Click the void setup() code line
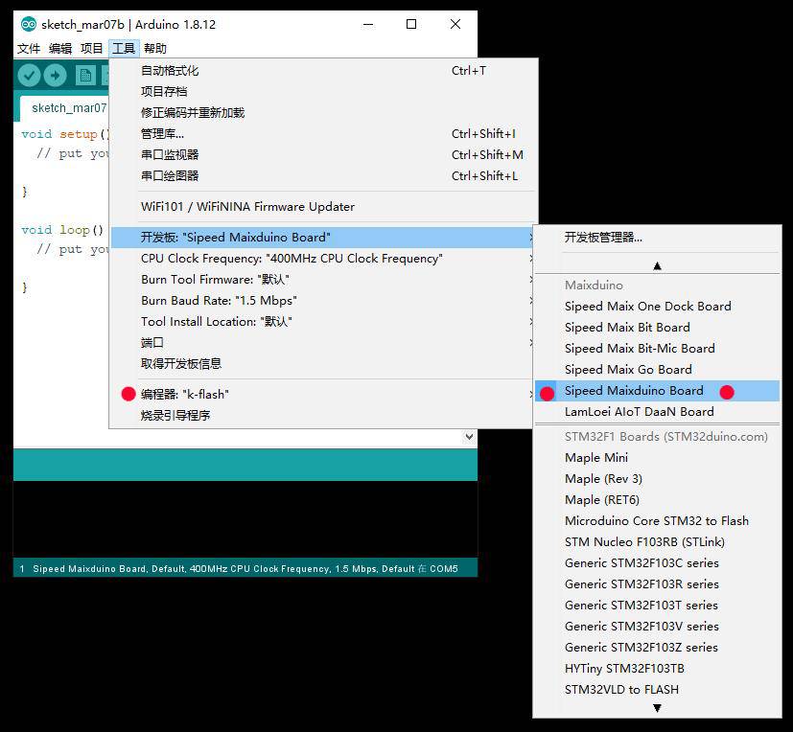The image size is (793, 732). click(x=65, y=134)
